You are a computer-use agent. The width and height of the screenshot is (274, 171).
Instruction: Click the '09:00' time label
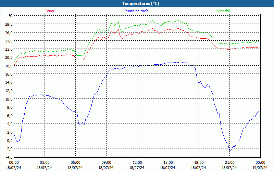(106, 163)
